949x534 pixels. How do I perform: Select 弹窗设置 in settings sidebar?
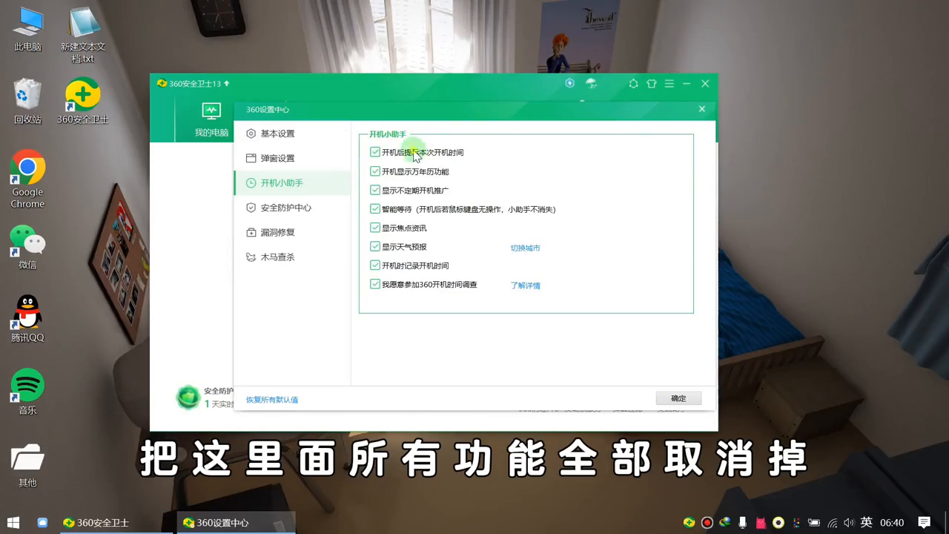pos(292,158)
